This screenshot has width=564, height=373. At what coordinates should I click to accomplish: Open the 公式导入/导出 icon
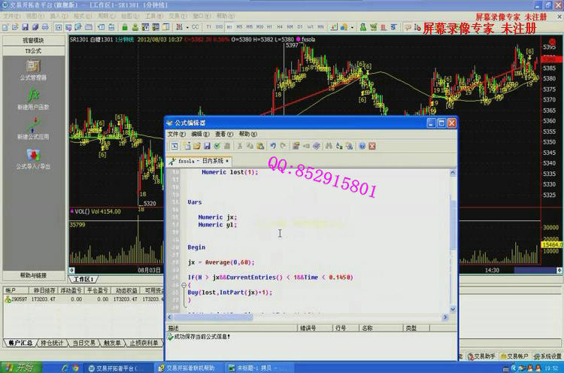(33, 156)
